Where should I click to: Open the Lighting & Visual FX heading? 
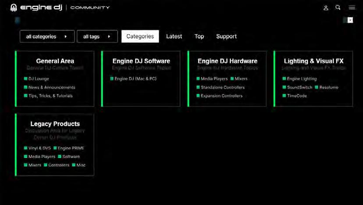pyautogui.click(x=314, y=61)
